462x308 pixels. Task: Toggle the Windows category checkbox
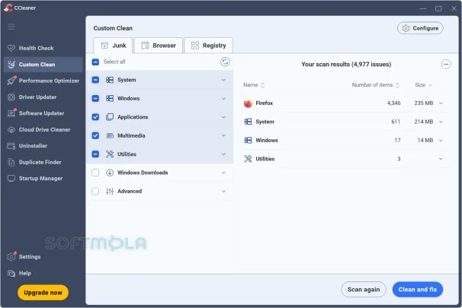pyautogui.click(x=95, y=98)
